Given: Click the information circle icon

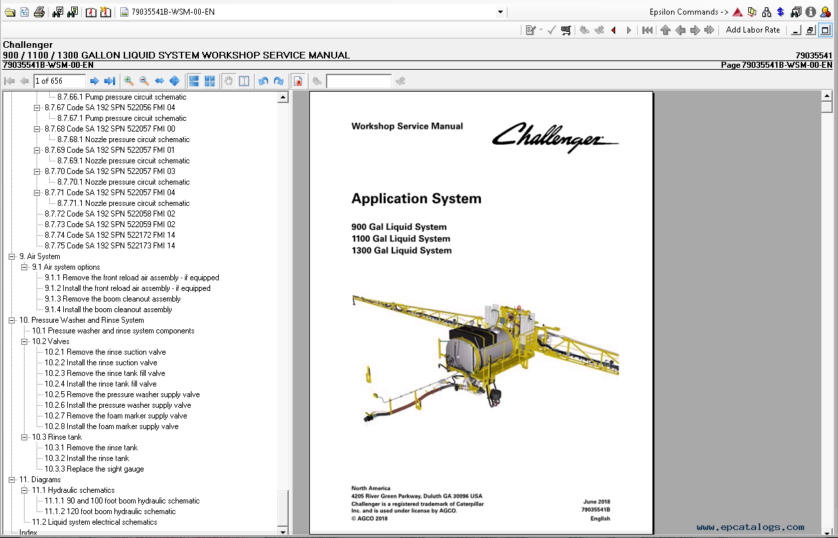Looking at the screenshot, I should [811, 12].
